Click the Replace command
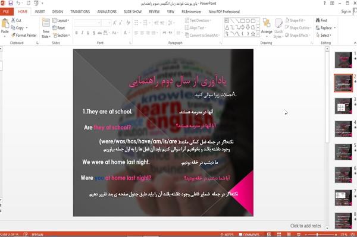This screenshot has width=357, height=237. coord(325,28)
